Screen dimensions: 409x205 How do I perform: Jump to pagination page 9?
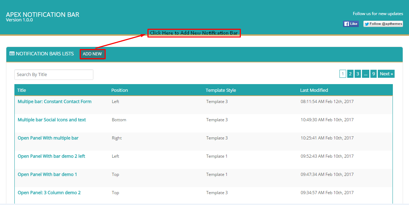(374, 74)
